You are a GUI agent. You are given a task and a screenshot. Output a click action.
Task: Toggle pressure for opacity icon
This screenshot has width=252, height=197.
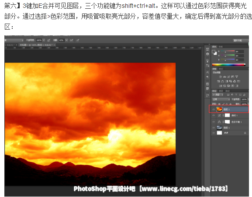point(48,40)
